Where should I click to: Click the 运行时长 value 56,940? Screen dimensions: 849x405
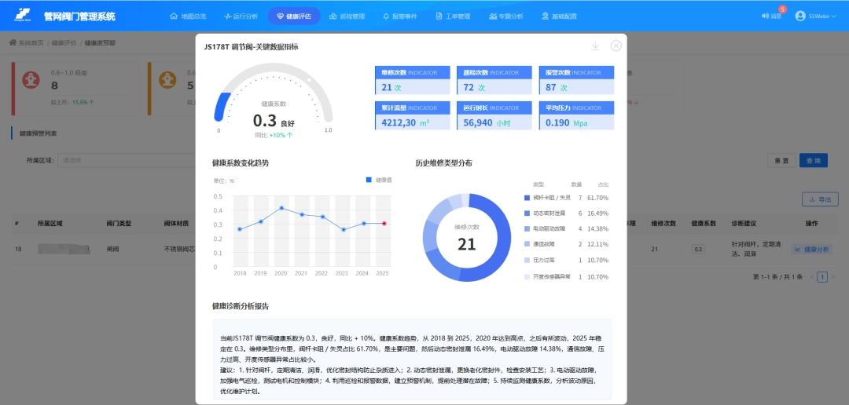click(478, 122)
